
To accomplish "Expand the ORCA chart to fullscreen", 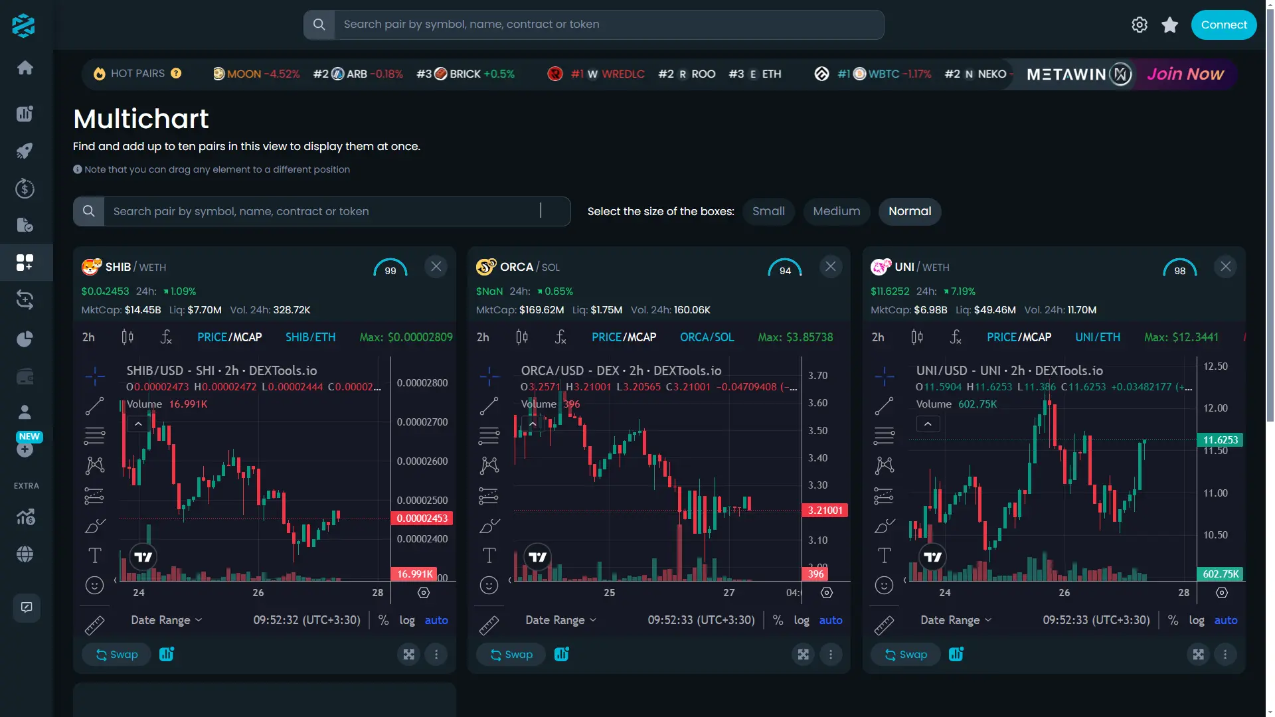I will pos(804,655).
